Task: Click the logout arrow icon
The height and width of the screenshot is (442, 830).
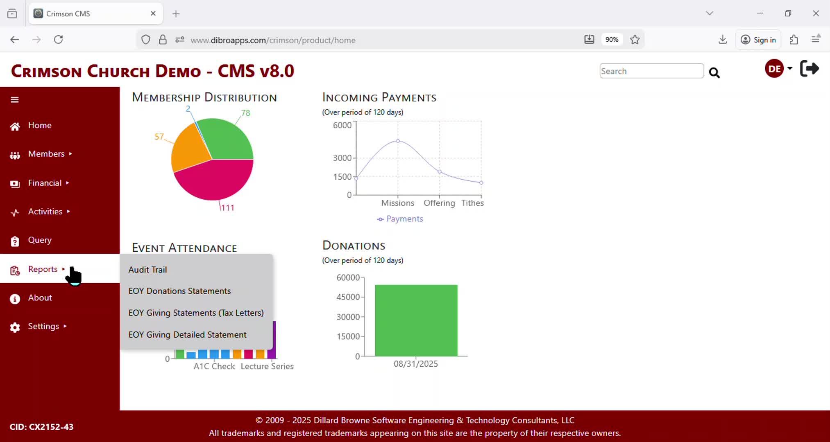Action: click(x=809, y=68)
